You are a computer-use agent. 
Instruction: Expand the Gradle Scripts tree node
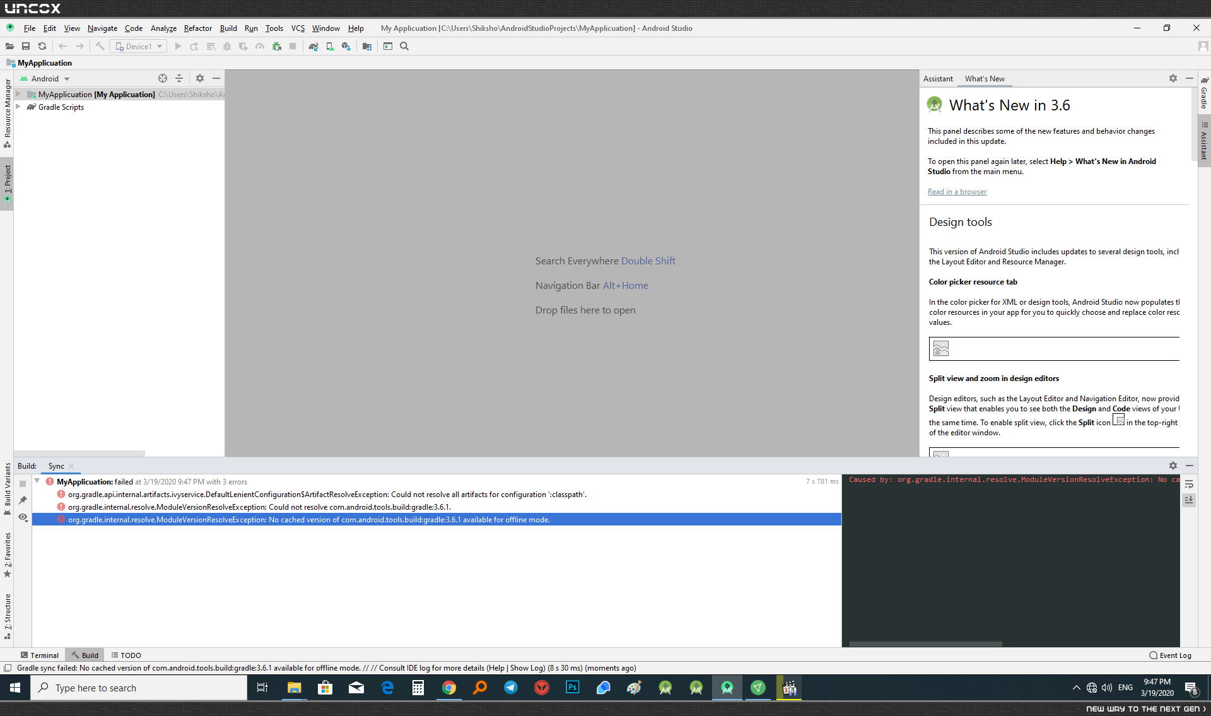click(x=18, y=107)
